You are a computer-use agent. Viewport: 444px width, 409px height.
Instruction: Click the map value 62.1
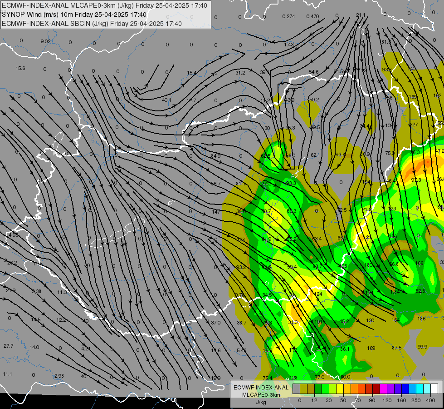pos(315,155)
